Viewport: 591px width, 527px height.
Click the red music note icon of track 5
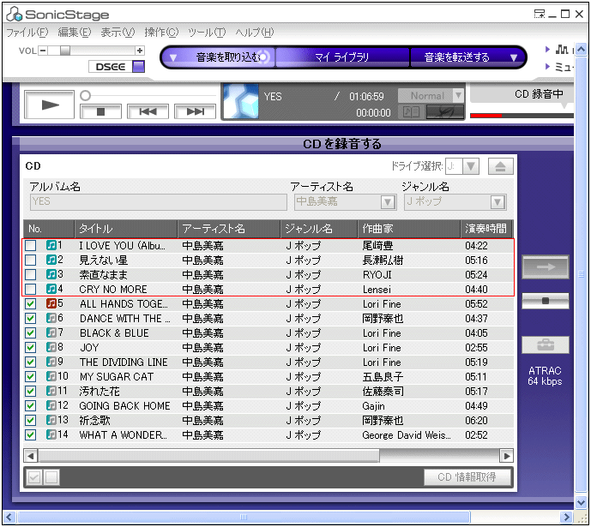pyautogui.click(x=51, y=303)
